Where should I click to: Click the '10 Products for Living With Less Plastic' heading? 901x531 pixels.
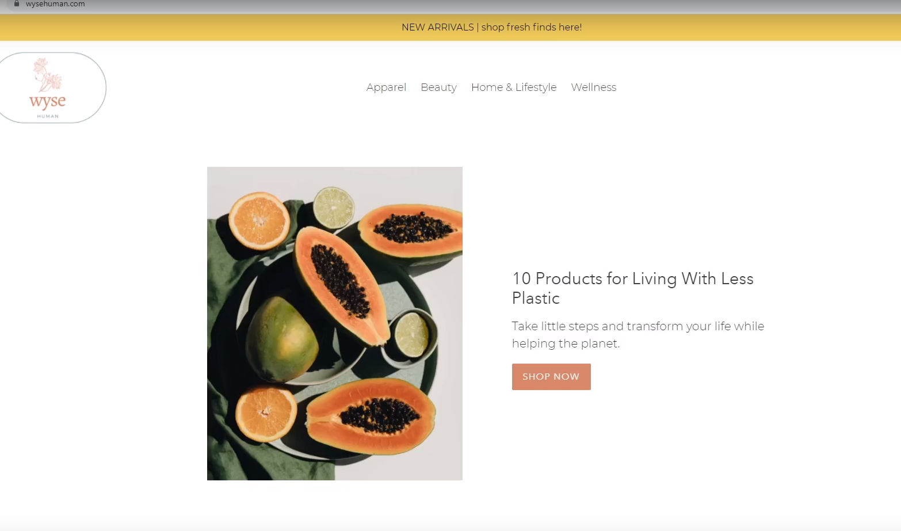(x=633, y=288)
